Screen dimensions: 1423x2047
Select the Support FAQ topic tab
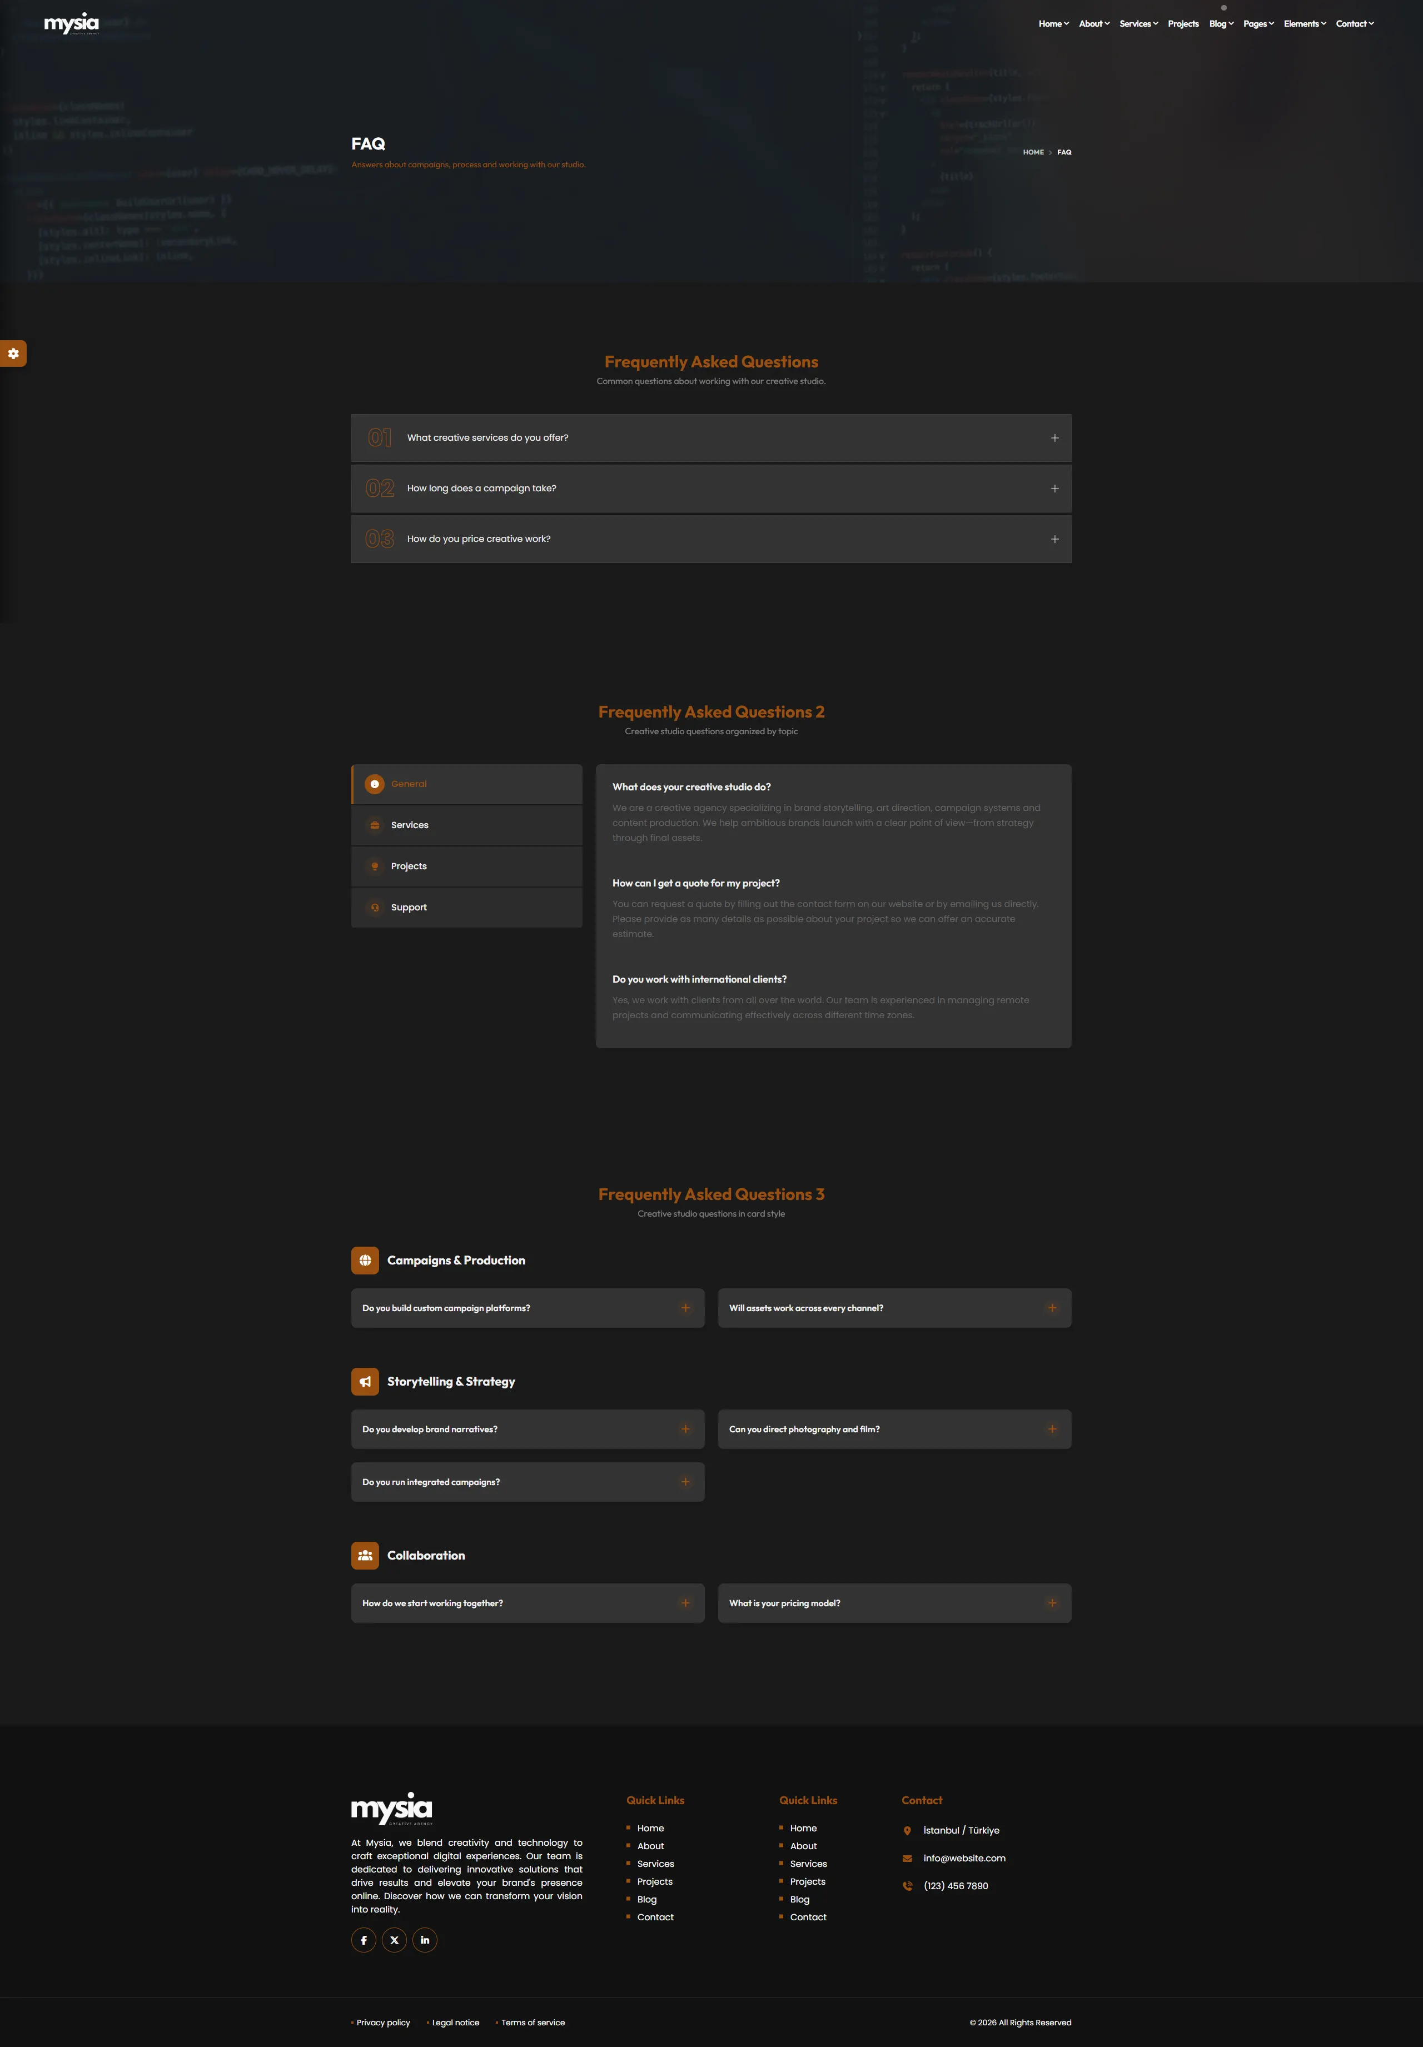pyautogui.click(x=467, y=908)
